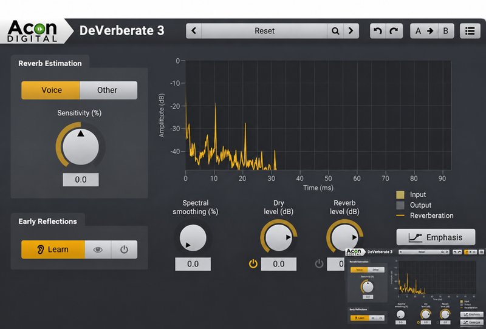Click the Input legend swatch
486x329 pixels.
pyautogui.click(x=400, y=195)
